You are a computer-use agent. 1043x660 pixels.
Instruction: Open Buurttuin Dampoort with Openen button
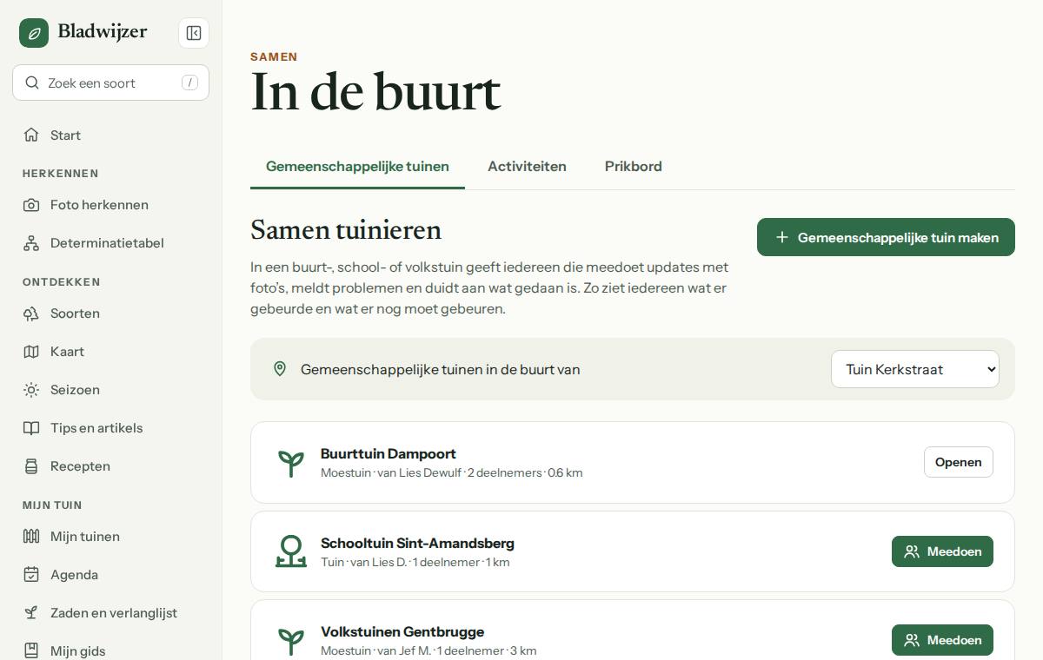pyautogui.click(x=958, y=462)
